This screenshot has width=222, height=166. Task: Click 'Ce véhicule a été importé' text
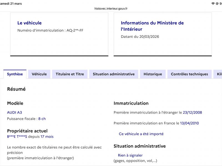(141, 134)
